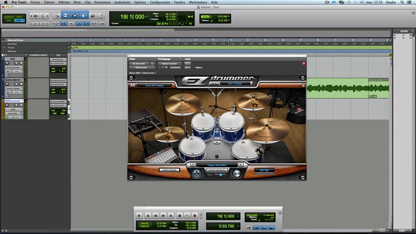416x234 pixels.
Task: Enable Shuffle edit mode
Action: click(9, 17)
